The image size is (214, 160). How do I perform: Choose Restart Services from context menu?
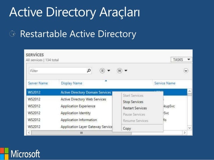pos(135,108)
